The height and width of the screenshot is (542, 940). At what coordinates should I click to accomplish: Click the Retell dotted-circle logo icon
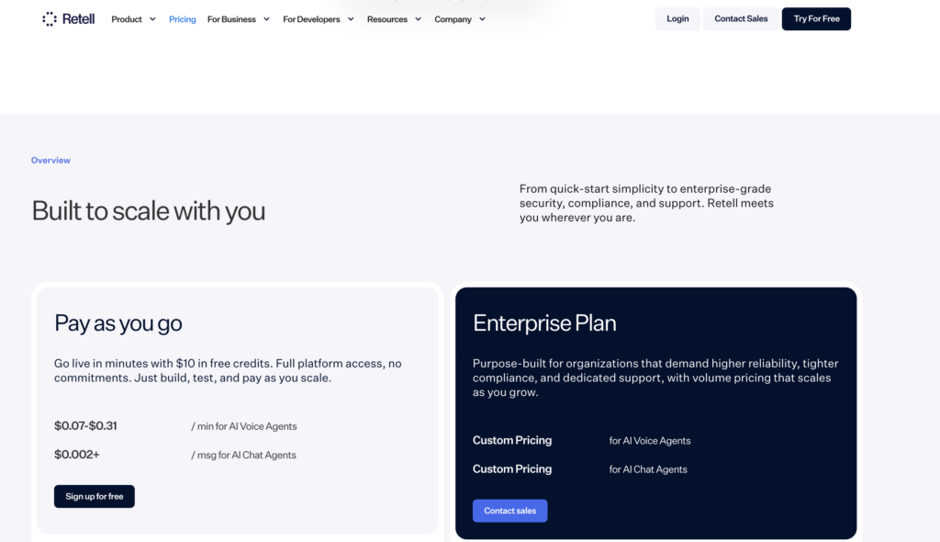tap(50, 18)
